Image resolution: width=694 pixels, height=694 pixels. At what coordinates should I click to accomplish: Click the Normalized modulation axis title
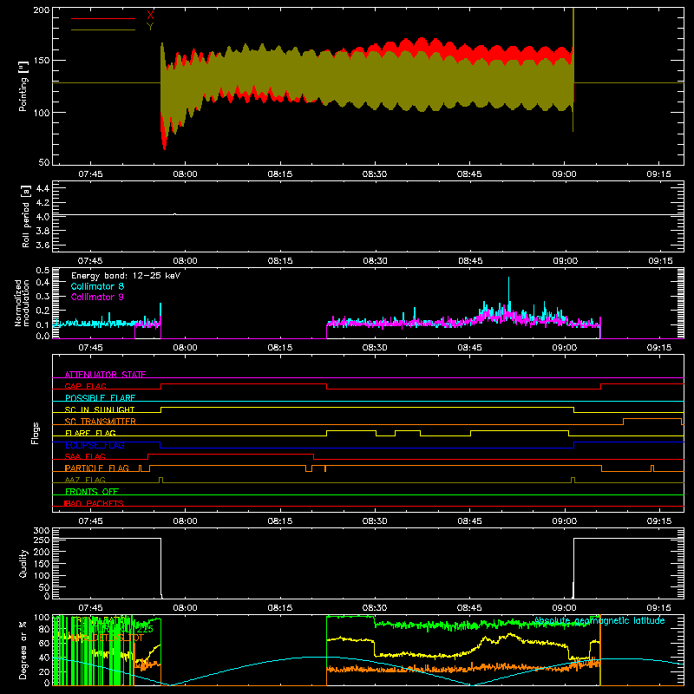pos(22,303)
